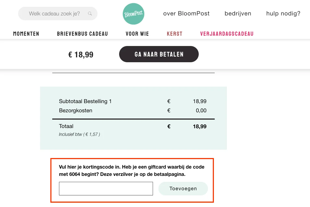Viewport: 310px width, 207px height.
Task: Click inside the kortingscode input field
Action: pos(106,188)
